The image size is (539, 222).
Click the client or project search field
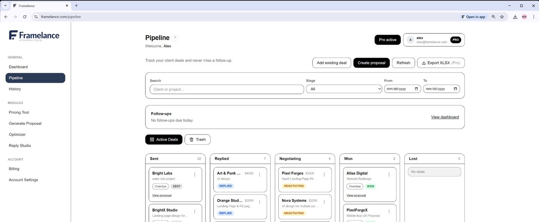pos(227,89)
